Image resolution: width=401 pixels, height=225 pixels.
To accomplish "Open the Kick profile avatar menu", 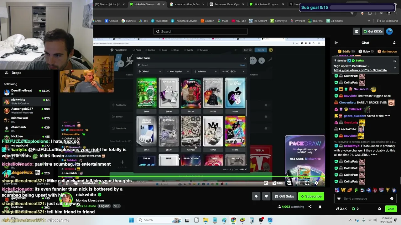I will [389, 31].
